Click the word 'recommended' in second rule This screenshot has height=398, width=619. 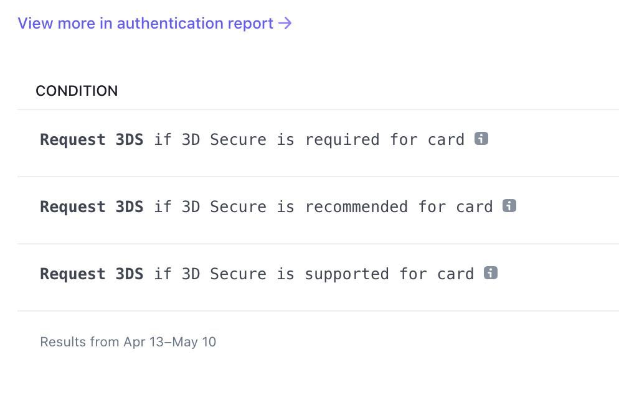pos(356,207)
